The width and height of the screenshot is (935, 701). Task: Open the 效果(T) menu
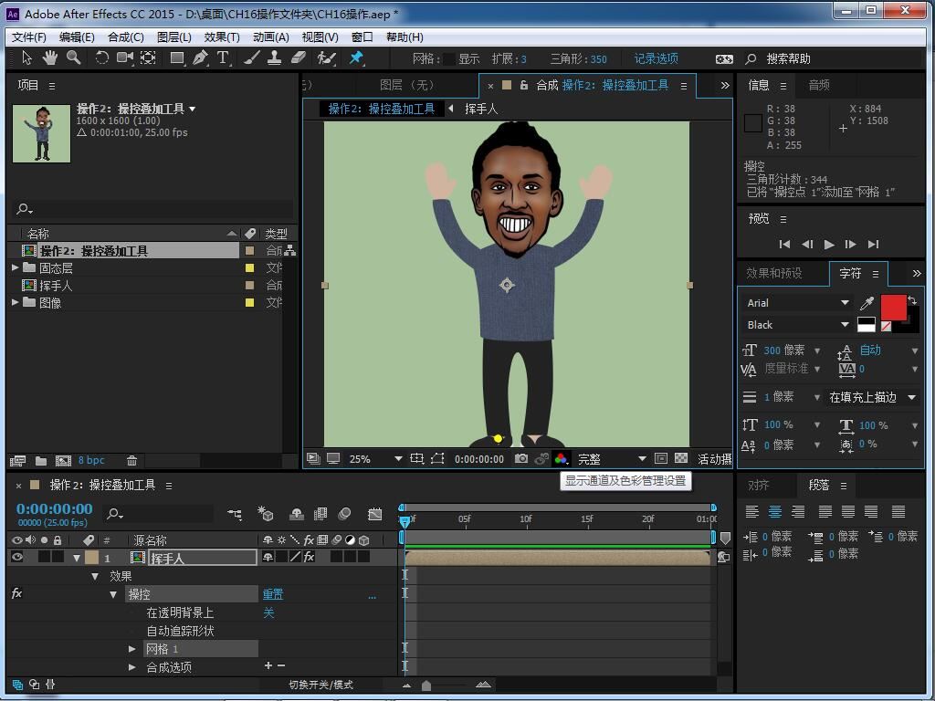pyautogui.click(x=222, y=37)
